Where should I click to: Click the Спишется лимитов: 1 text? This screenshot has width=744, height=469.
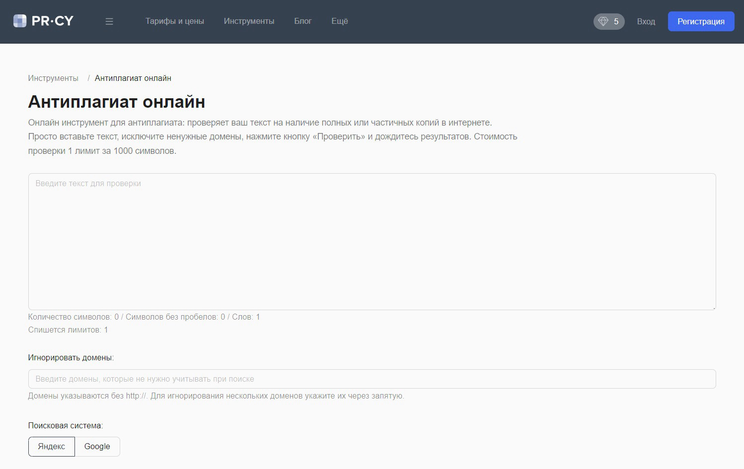[68, 330]
